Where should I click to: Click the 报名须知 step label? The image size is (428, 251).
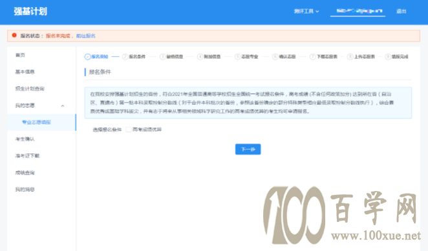[100, 57]
